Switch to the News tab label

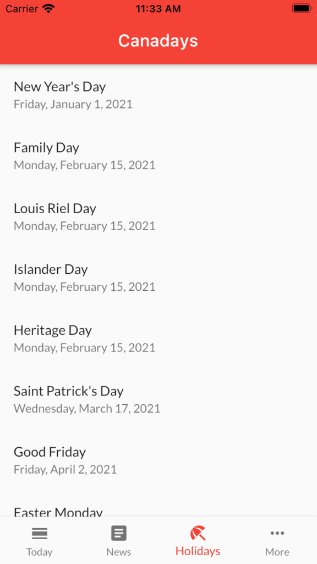[x=119, y=552]
